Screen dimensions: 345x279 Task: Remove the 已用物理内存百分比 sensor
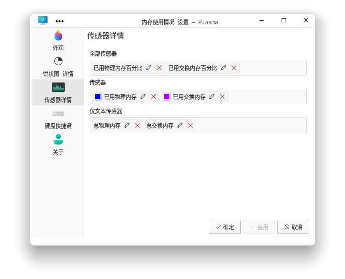click(159, 68)
